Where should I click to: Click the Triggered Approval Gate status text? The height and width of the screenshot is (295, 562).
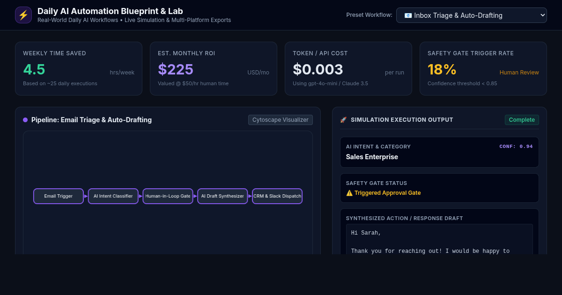[388, 192]
